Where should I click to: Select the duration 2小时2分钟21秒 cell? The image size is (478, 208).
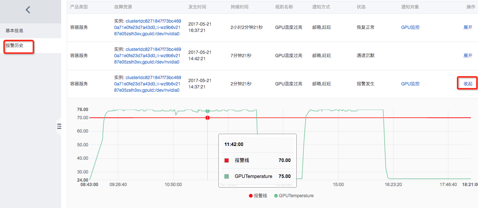click(x=247, y=27)
